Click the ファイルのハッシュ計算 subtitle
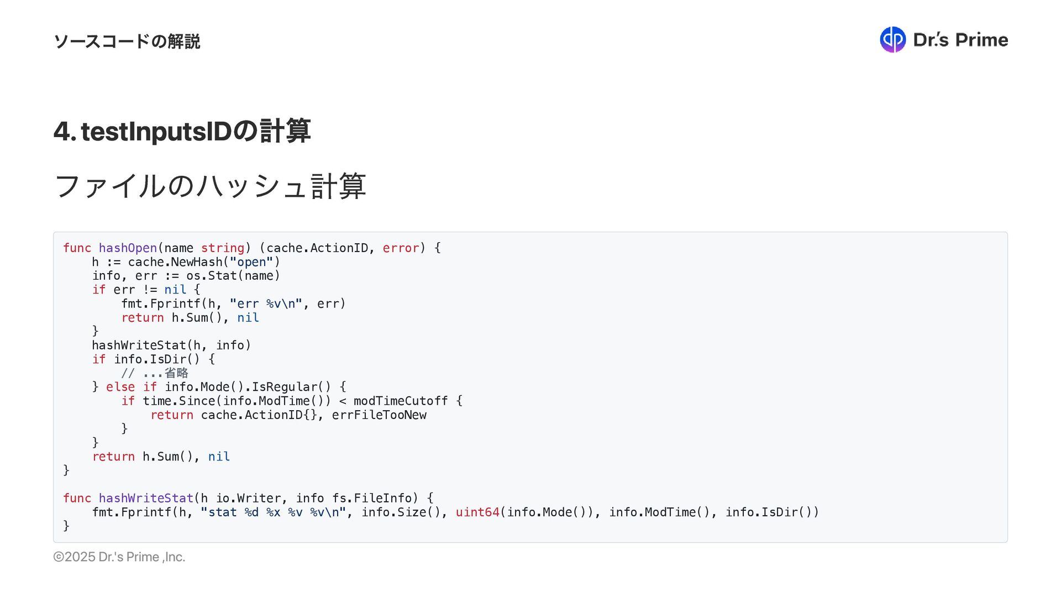The height and width of the screenshot is (597, 1061). [x=210, y=186]
